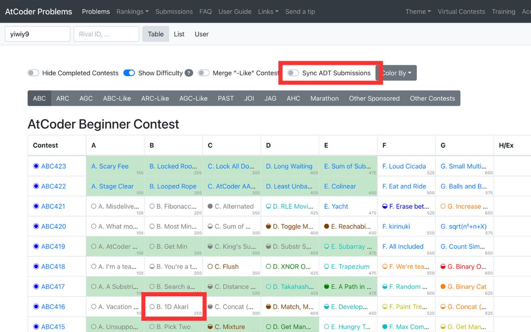
Task: Open the Other Contests tab
Action: coord(432,98)
